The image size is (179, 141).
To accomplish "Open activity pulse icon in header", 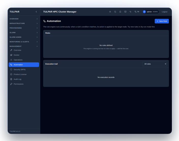I will click(x=130, y=12).
